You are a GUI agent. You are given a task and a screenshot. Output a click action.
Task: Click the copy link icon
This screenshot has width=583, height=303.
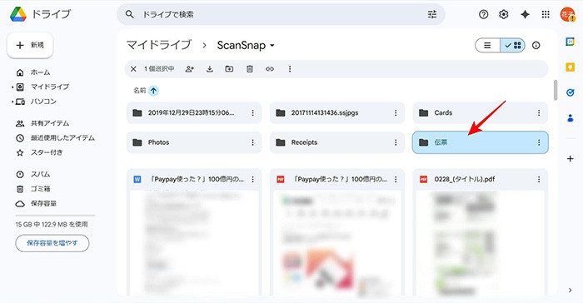(270, 69)
